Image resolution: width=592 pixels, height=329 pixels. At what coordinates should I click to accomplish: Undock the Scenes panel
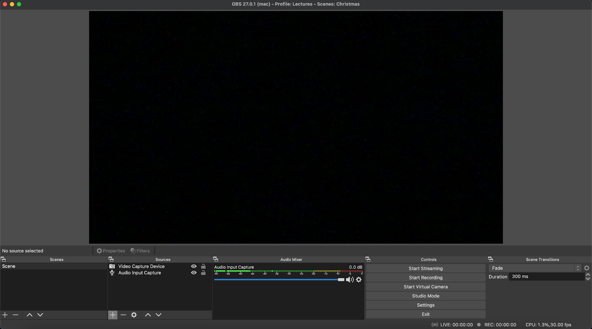click(x=3, y=259)
